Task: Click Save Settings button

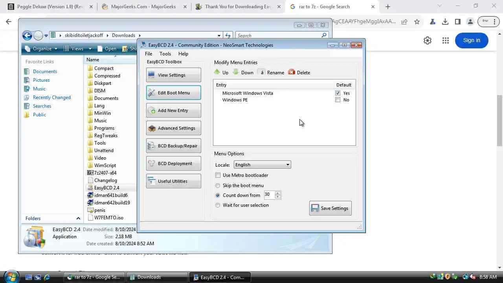Action: click(330, 208)
